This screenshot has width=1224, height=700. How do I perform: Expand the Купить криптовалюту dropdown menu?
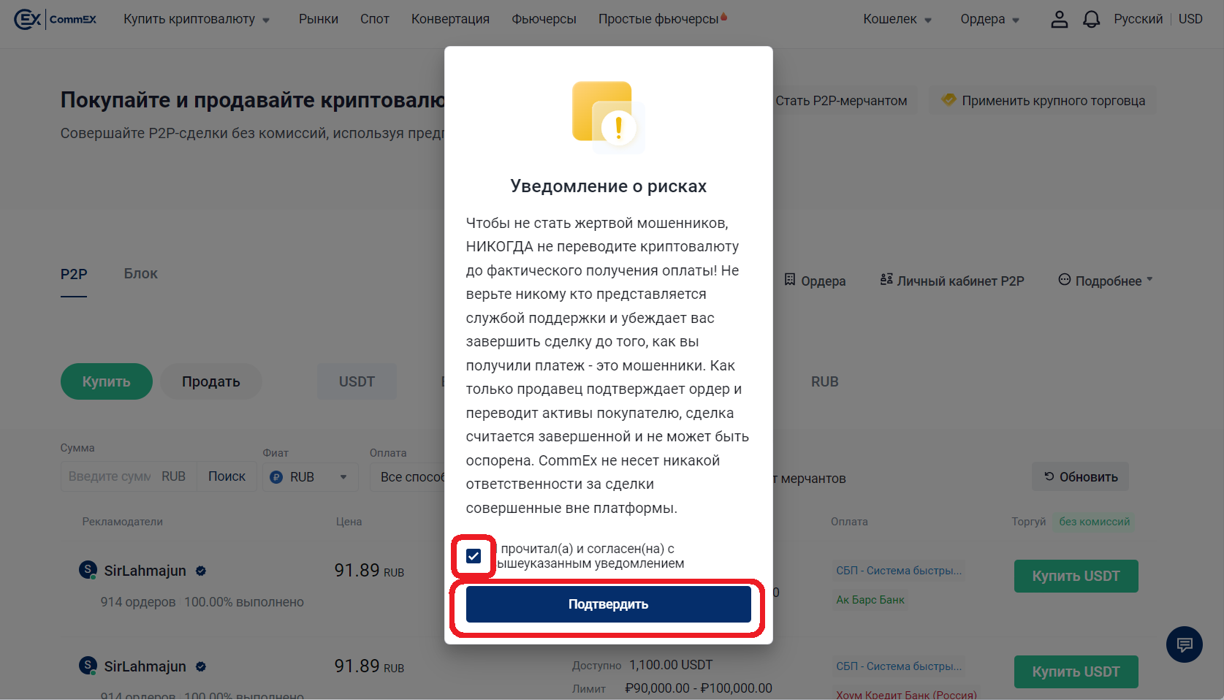pyautogui.click(x=196, y=19)
